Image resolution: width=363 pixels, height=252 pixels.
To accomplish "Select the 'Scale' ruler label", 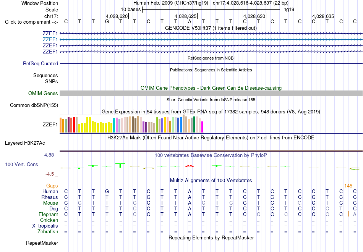I will (52, 10).
